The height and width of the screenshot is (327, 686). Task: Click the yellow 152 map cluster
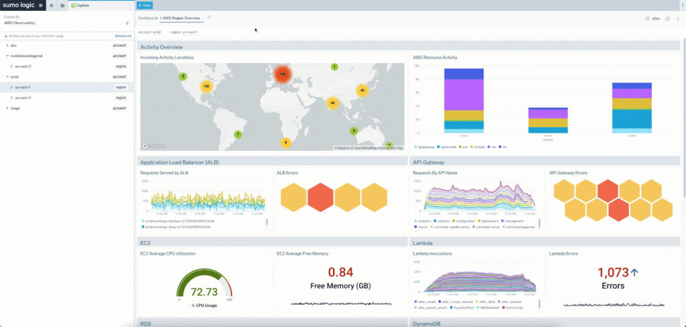[x=206, y=86]
